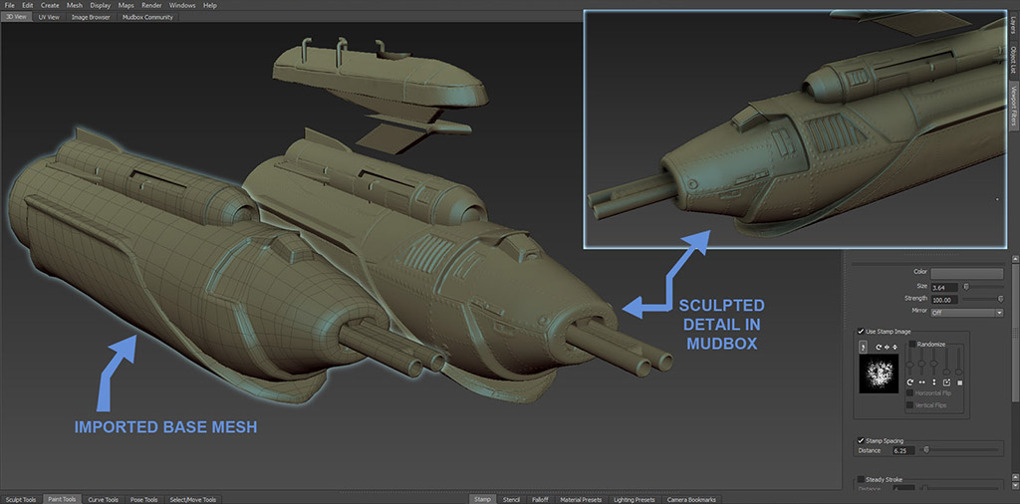Click the stamp image thumbnail

click(879, 374)
